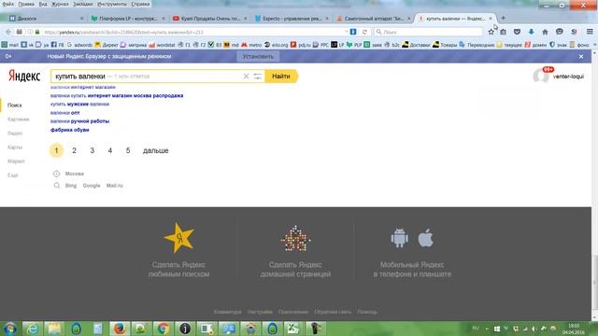598x336 pixels.
Task: Reload the page with the refresh icon
Action: click(x=364, y=32)
